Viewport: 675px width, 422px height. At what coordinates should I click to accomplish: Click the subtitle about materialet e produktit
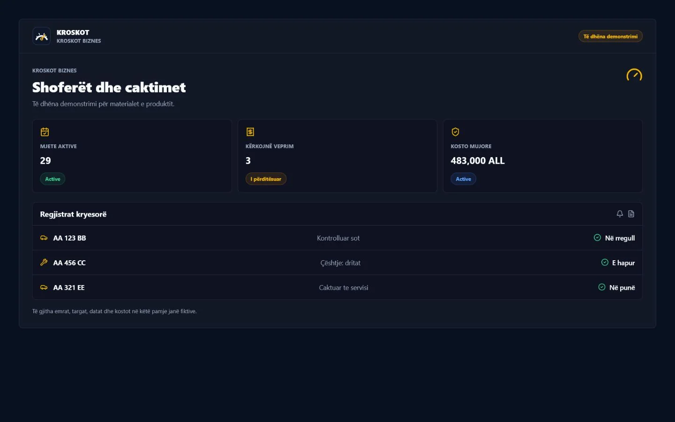pyautogui.click(x=103, y=104)
